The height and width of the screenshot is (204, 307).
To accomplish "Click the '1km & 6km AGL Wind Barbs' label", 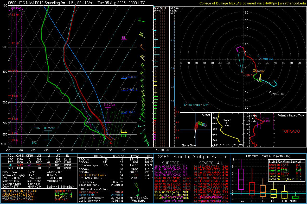I will [x=138, y=199].
